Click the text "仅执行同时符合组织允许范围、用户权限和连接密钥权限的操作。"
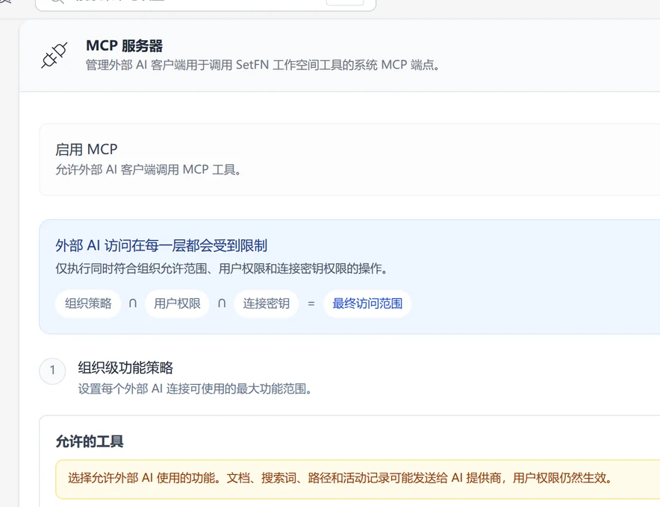Image resolution: width=660 pixels, height=507 pixels. click(222, 268)
